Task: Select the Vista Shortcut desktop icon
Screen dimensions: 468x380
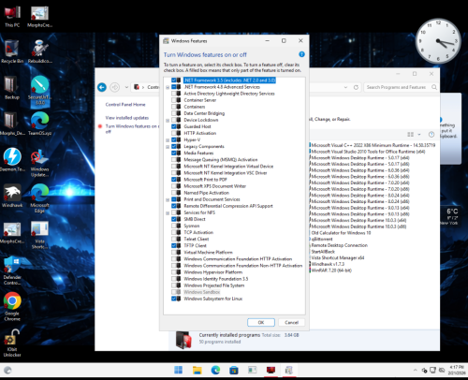Action: (x=39, y=235)
